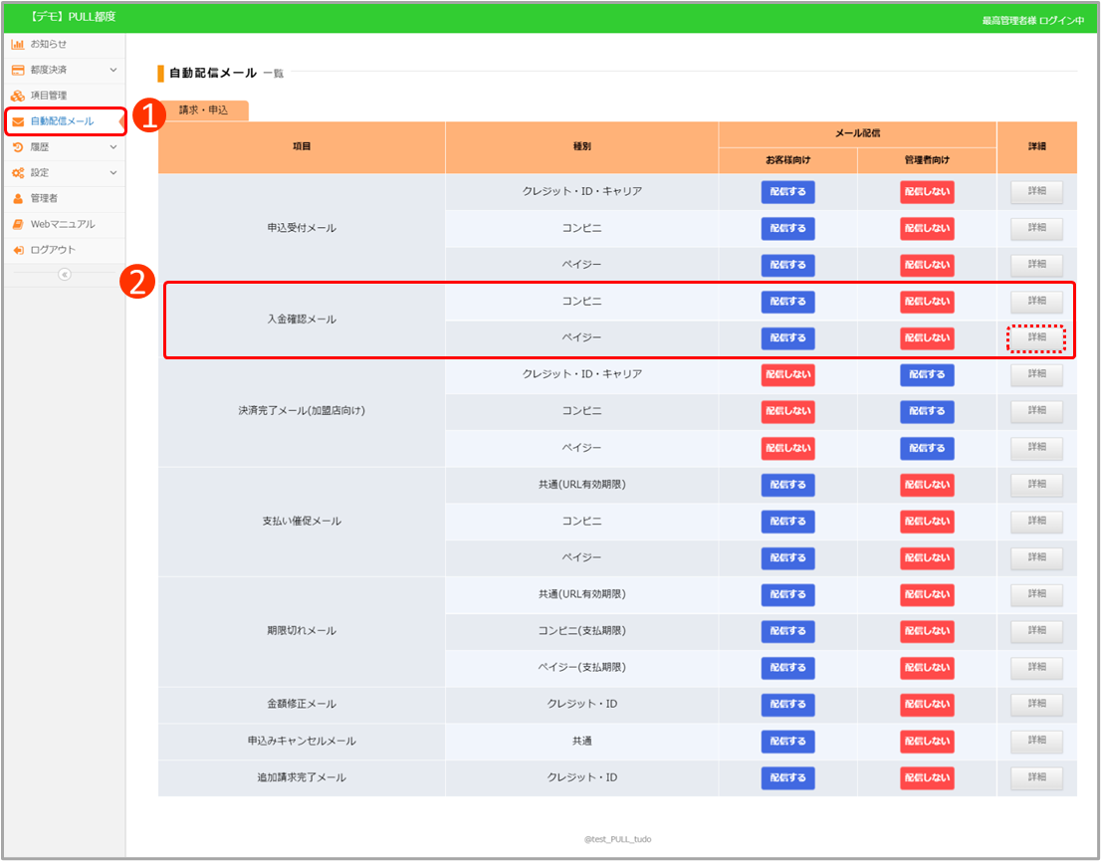Click the 自動配信メール envelope icon
The width and height of the screenshot is (1101, 861).
(18, 121)
